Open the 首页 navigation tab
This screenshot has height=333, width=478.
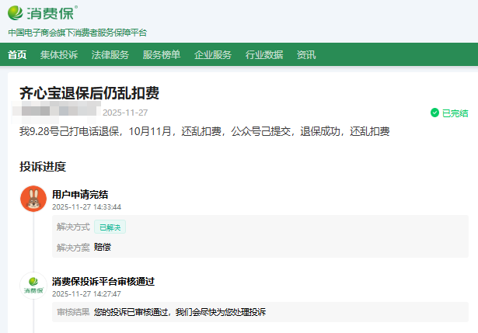(17, 54)
